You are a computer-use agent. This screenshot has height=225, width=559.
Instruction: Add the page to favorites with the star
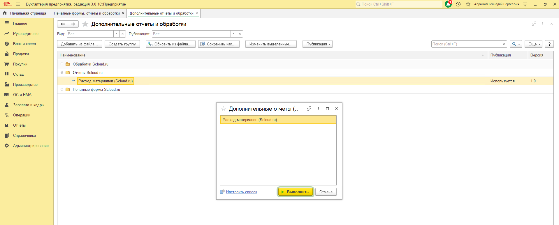pos(85,24)
